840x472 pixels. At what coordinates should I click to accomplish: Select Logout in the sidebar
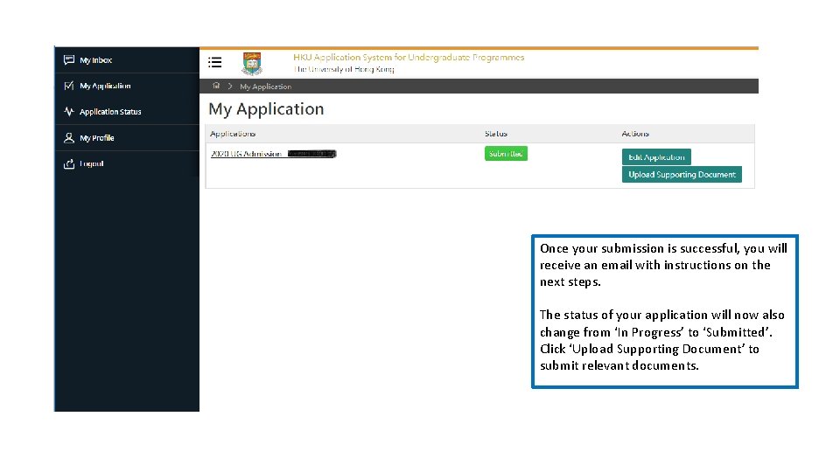click(127, 163)
